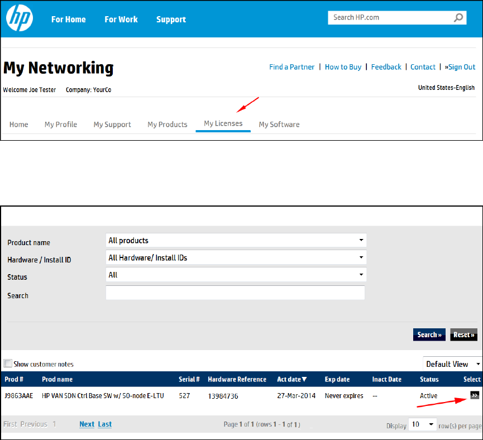Open the Default View dropdown
Image resolution: width=483 pixels, height=440 pixels.
[453, 364]
